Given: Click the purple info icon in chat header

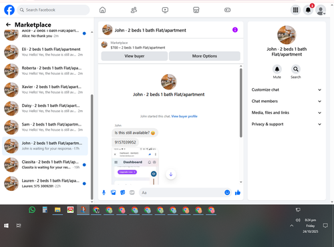Looking at the screenshot, I should tap(235, 30).
